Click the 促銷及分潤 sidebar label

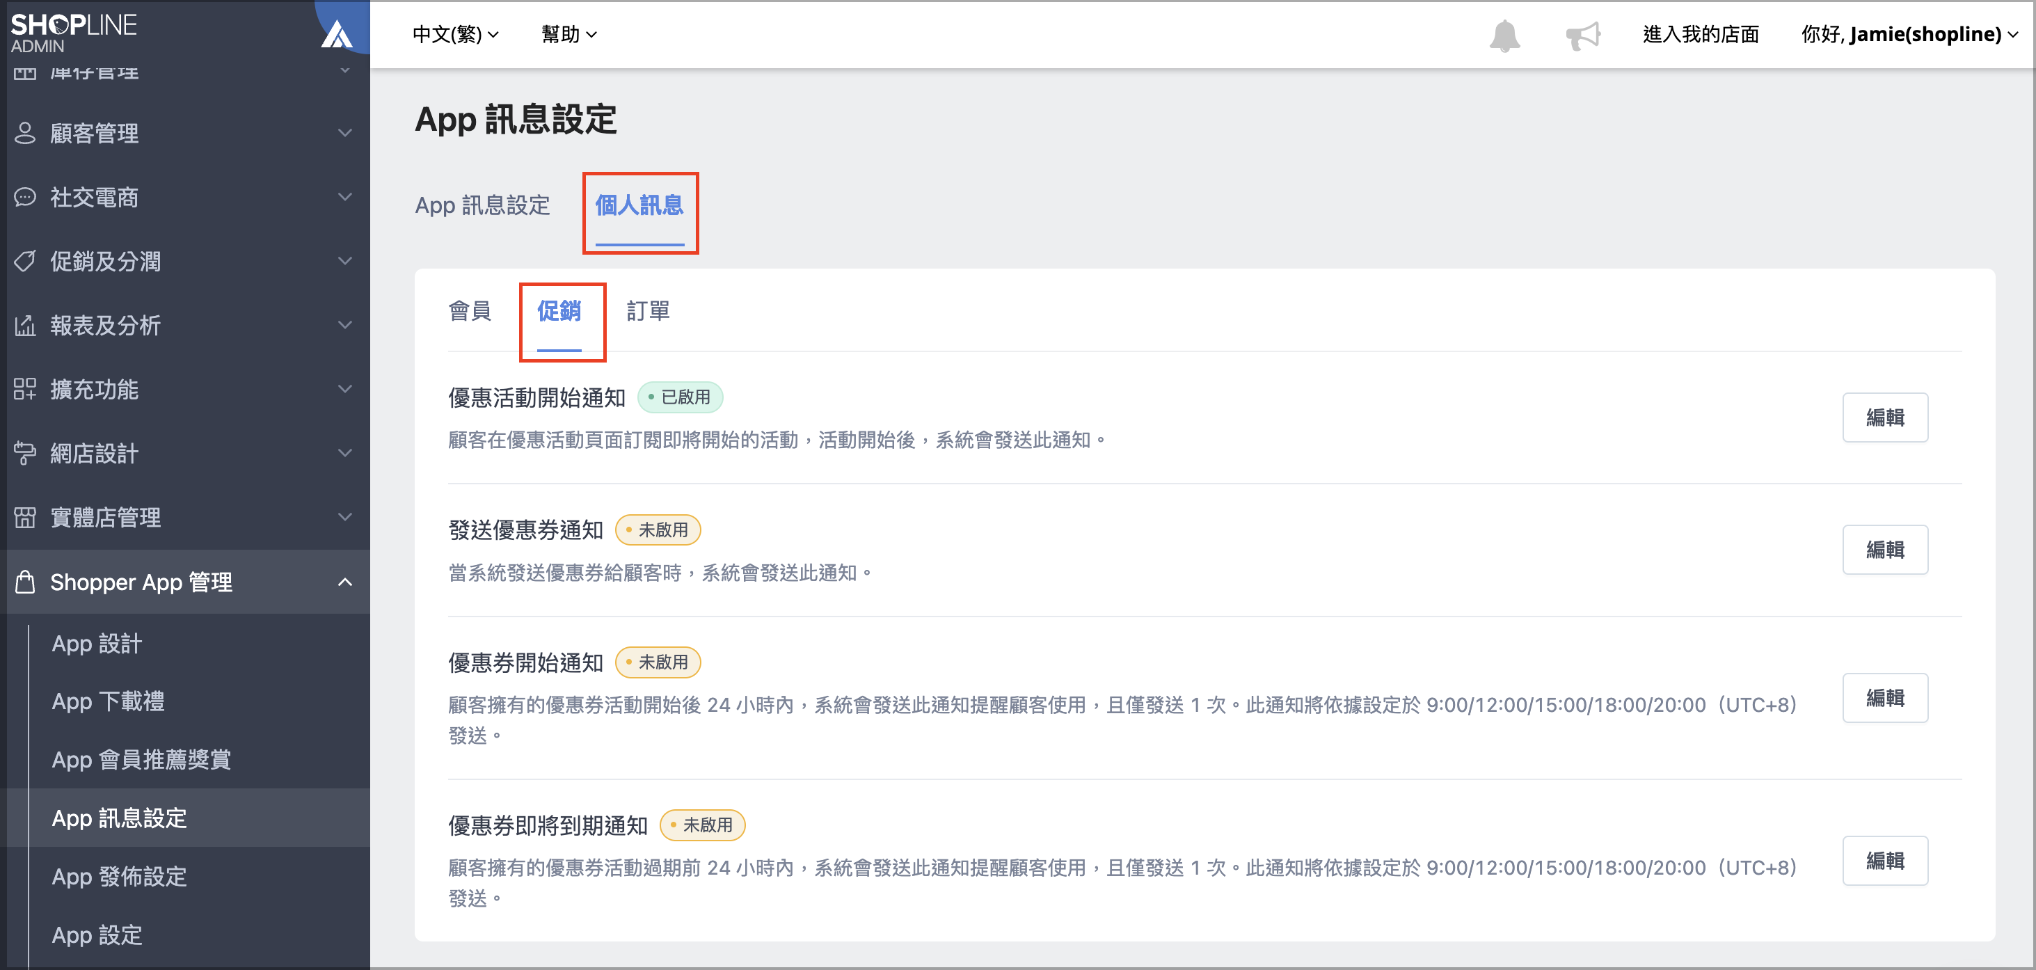(106, 261)
